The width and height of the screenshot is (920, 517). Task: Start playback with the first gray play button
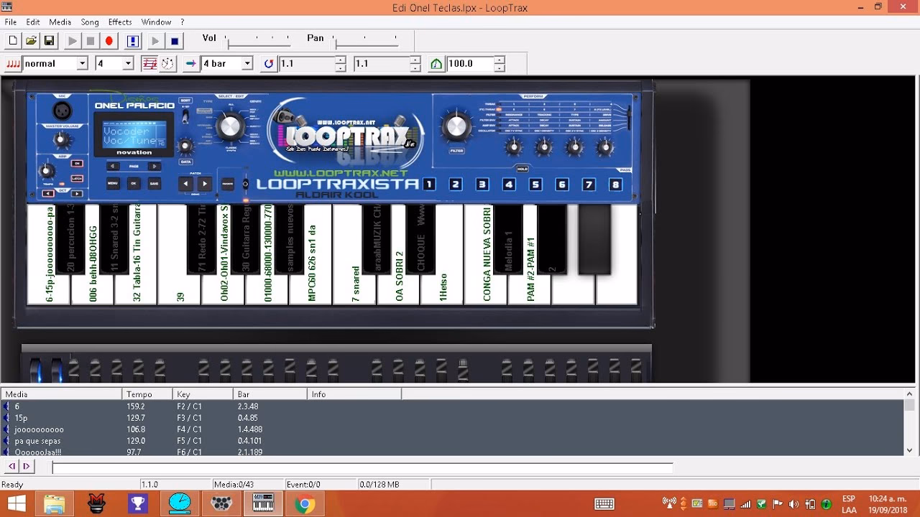click(72, 41)
